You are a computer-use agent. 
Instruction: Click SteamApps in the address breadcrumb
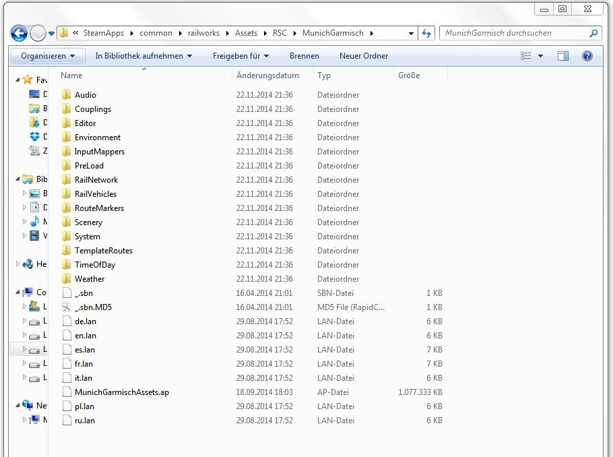point(103,33)
